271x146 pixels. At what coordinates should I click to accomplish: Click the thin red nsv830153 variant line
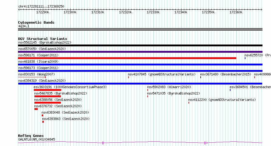click(32, 77)
